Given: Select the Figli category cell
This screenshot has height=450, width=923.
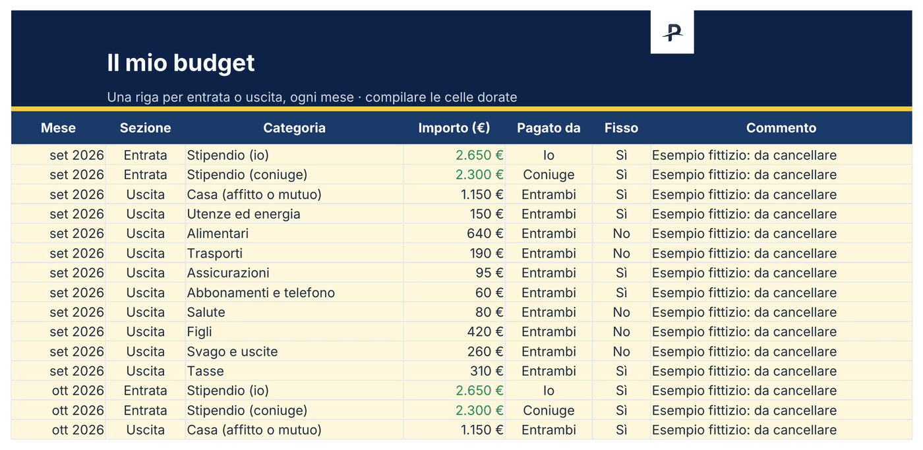Looking at the screenshot, I should [294, 332].
